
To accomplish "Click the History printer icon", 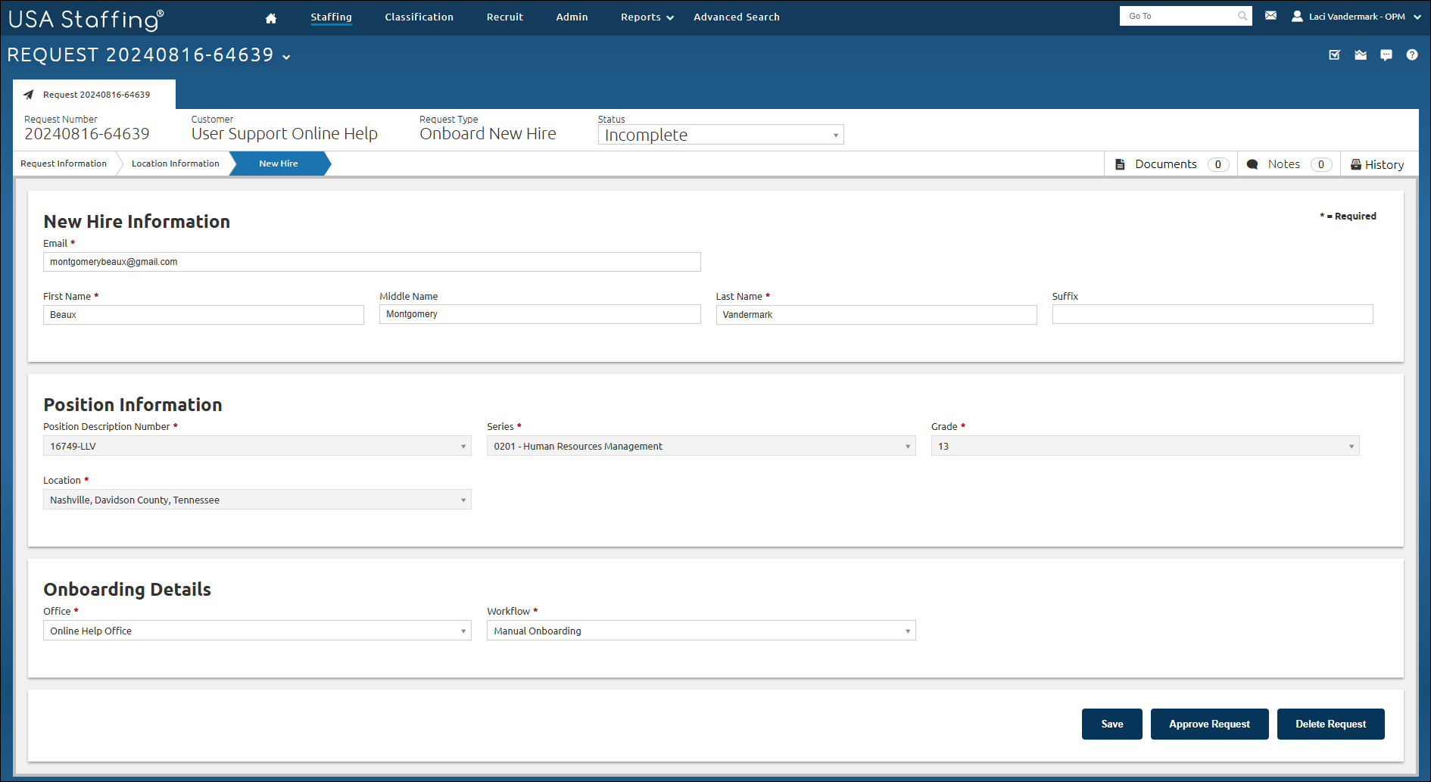I will [x=1356, y=164].
